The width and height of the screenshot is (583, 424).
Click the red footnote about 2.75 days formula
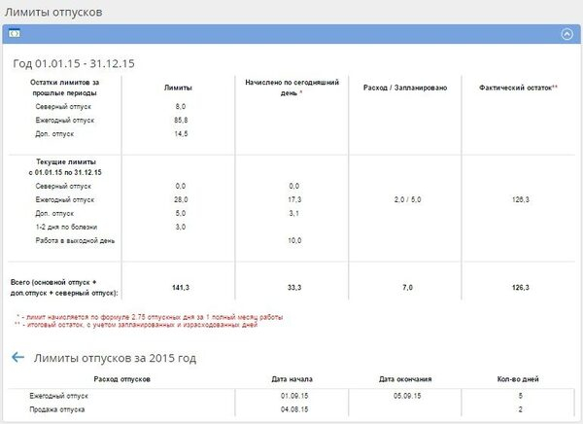150,317
